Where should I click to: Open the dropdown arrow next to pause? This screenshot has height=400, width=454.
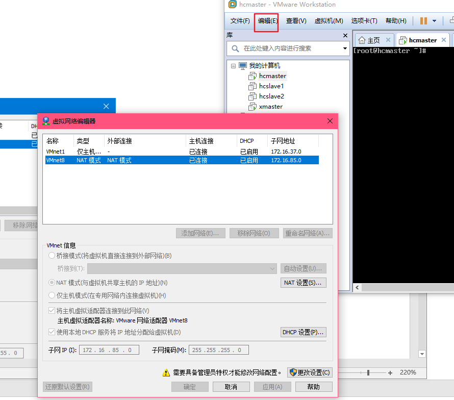(x=434, y=21)
